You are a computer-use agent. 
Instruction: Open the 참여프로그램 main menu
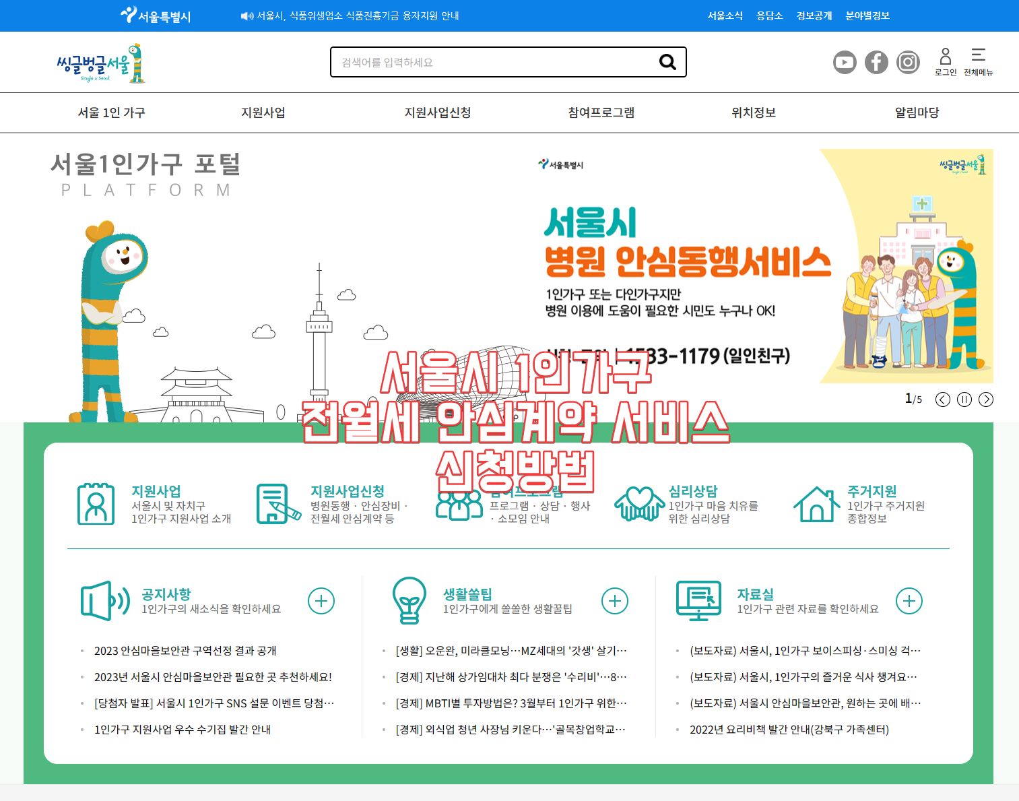(x=601, y=113)
